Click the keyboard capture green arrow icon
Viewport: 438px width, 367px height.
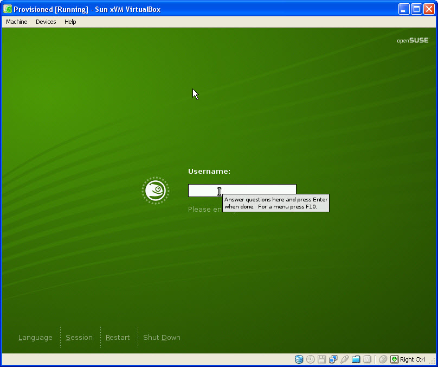tap(394, 359)
